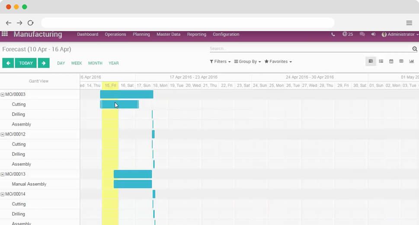Open the browser hamburger menu
Screen dimensions: 419x225
point(409,23)
